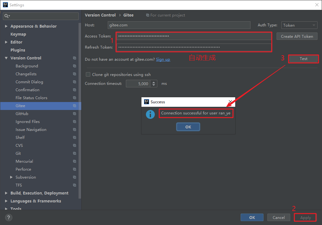Screen dimensions: 322x225
Task: Expand Build, Execution, Deployment section
Action: tap(6, 193)
